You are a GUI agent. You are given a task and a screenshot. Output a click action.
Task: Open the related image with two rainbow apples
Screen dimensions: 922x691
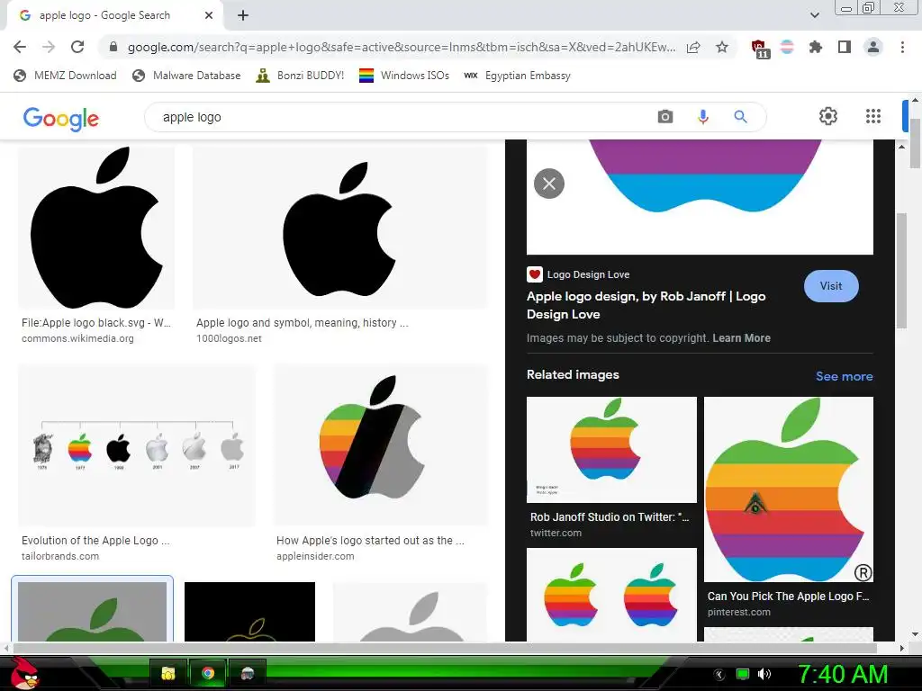tap(611, 595)
